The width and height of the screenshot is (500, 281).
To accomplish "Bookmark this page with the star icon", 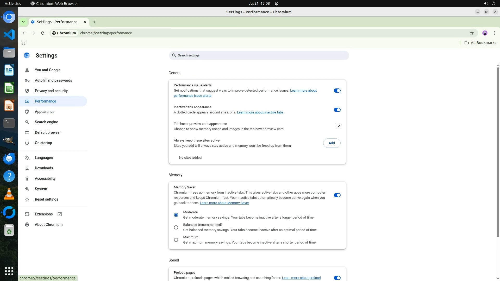I will pos(472,33).
